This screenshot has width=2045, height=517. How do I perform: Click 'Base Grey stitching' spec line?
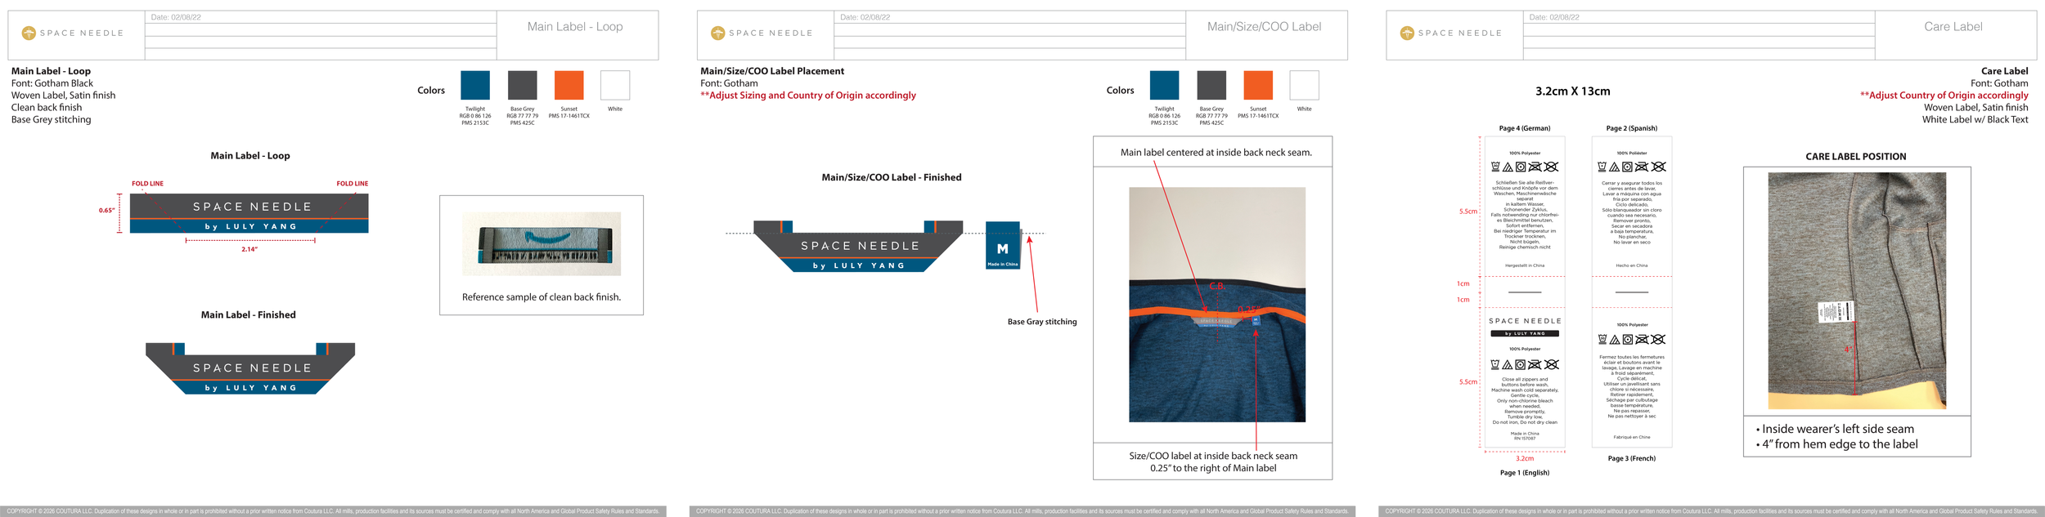(x=51, y=119)
